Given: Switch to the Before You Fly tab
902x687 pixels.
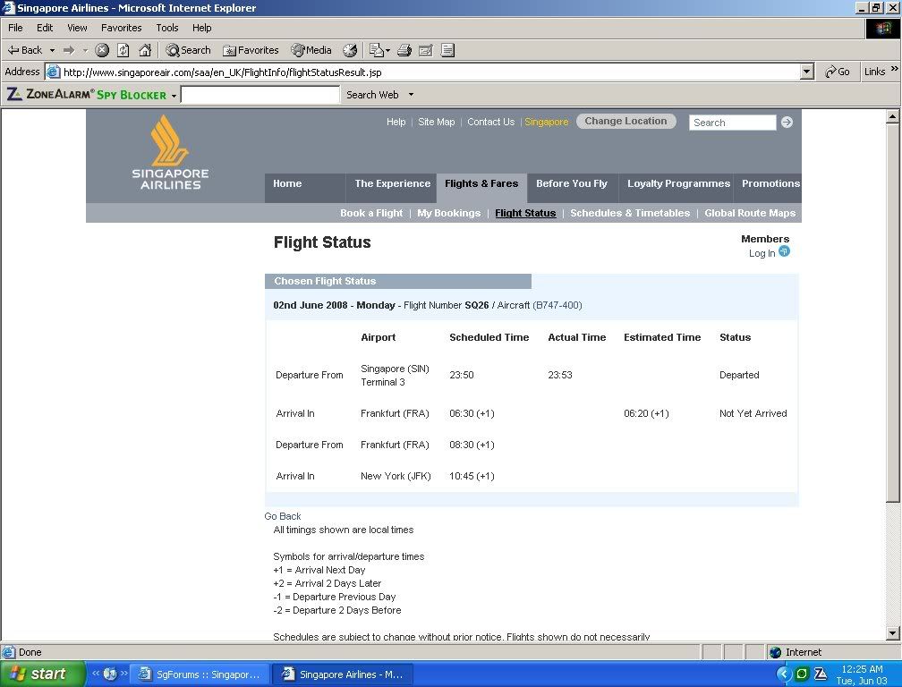Looking at the screenshot, I should click(571, 184).
